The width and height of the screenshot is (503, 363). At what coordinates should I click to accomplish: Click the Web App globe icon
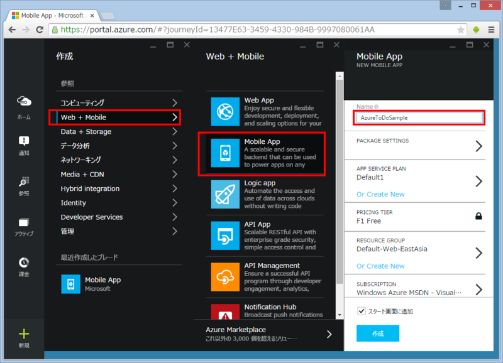pos(225,112)
